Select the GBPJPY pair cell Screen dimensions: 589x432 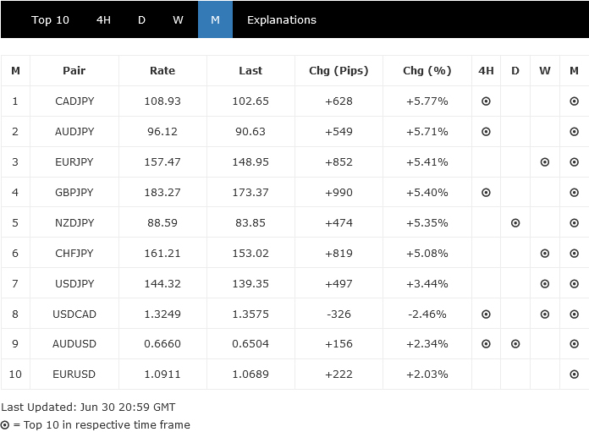pos(74,193)
